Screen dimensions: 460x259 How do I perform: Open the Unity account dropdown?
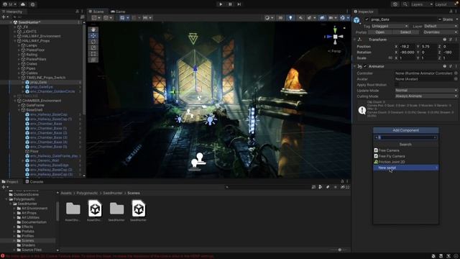click(x=9, y=4)
